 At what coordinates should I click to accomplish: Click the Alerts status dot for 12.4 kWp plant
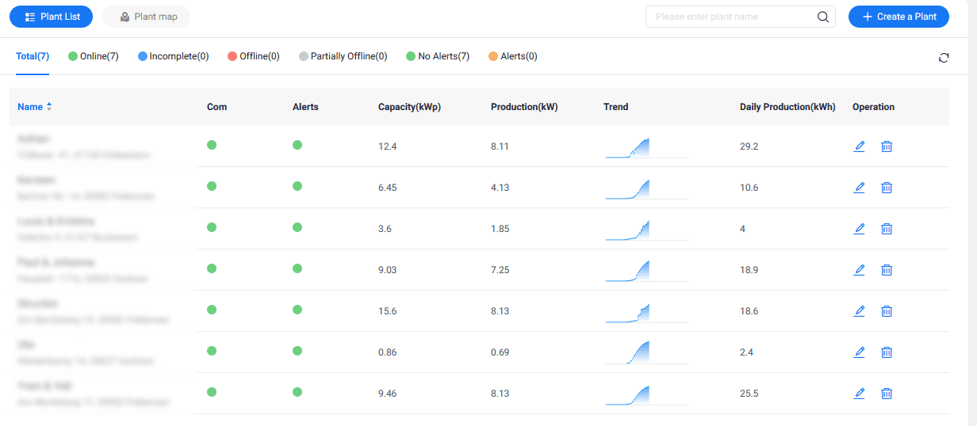click(x=297, y=145)
